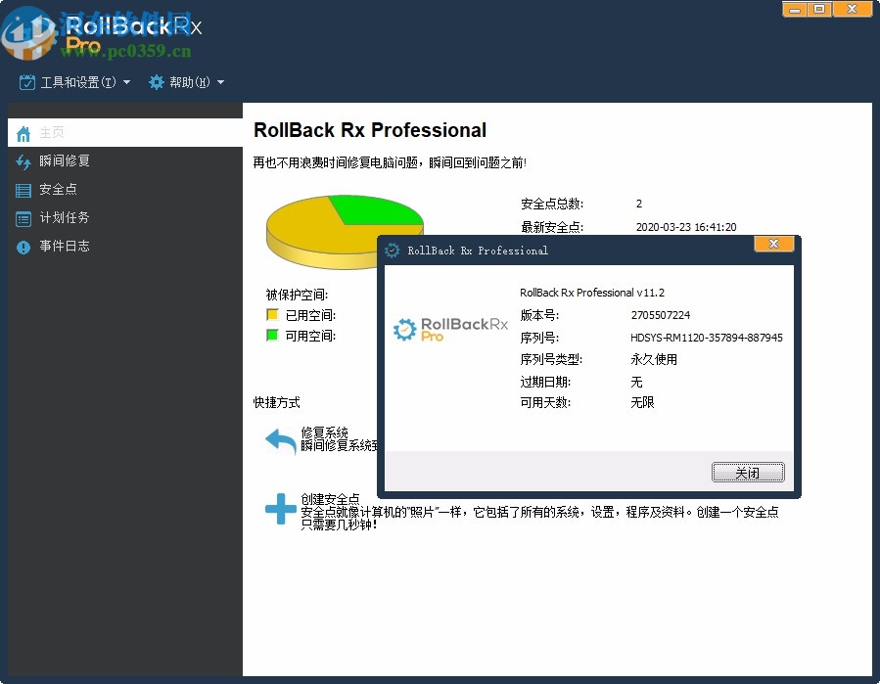Click the 计划任务 scheduled tasks icon
The height and width of the screenshot is (684, 880).
tap(23, 217)
